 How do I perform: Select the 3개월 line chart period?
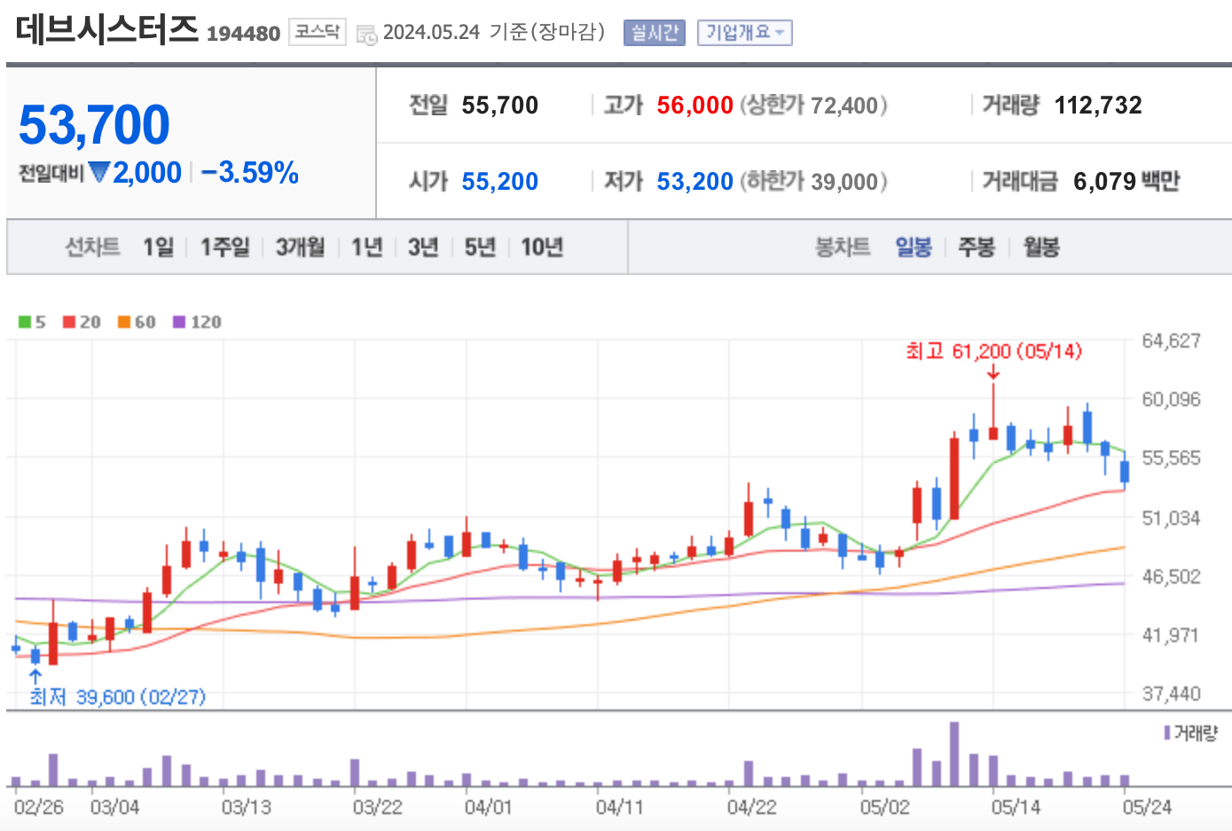pyautogui.click(x=300, y=247)
